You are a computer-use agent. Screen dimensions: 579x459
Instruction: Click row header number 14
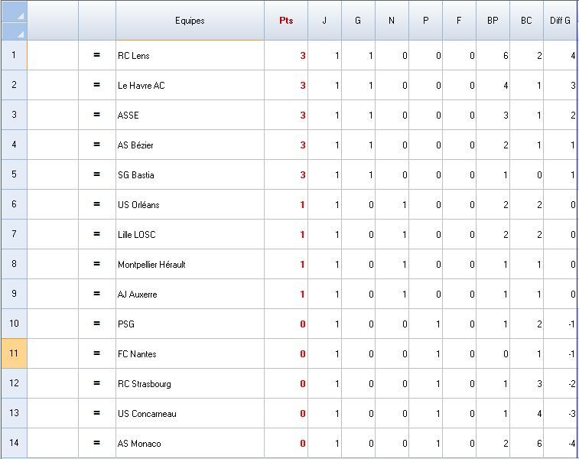coord(14,443)
